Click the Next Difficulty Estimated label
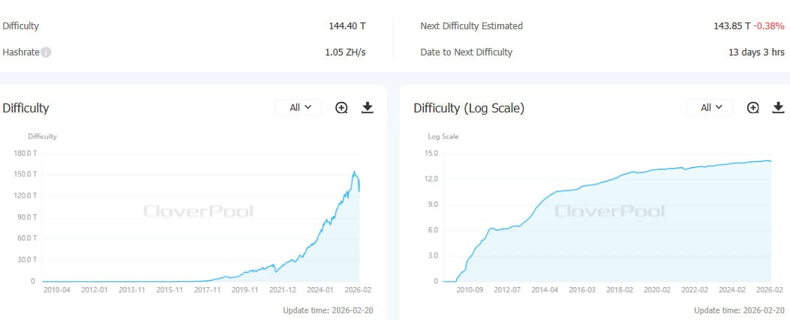The image size is (790, 320). tap(471, 26)
